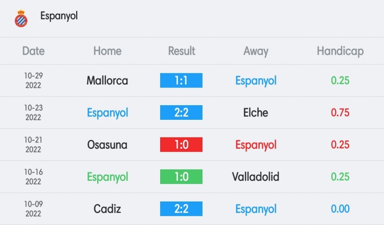Select the Handicap column header

click(340, 51)
